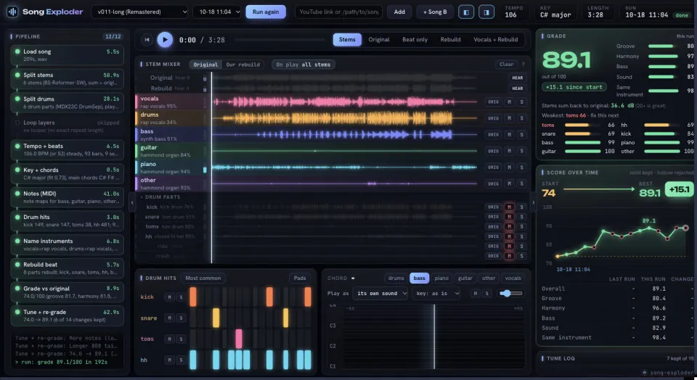Switch the stem mixer to Original
697x380 pixels.
tap(205, 65)
